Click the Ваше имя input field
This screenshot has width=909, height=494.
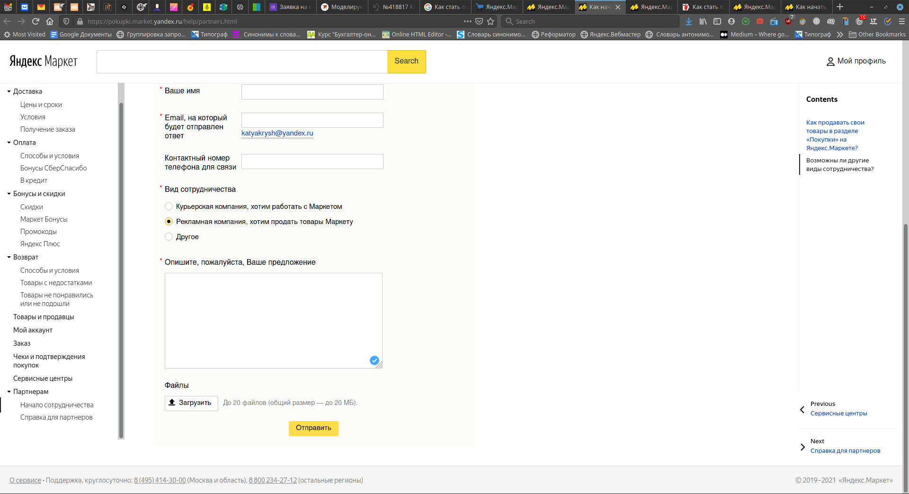[x=312, y=92]
